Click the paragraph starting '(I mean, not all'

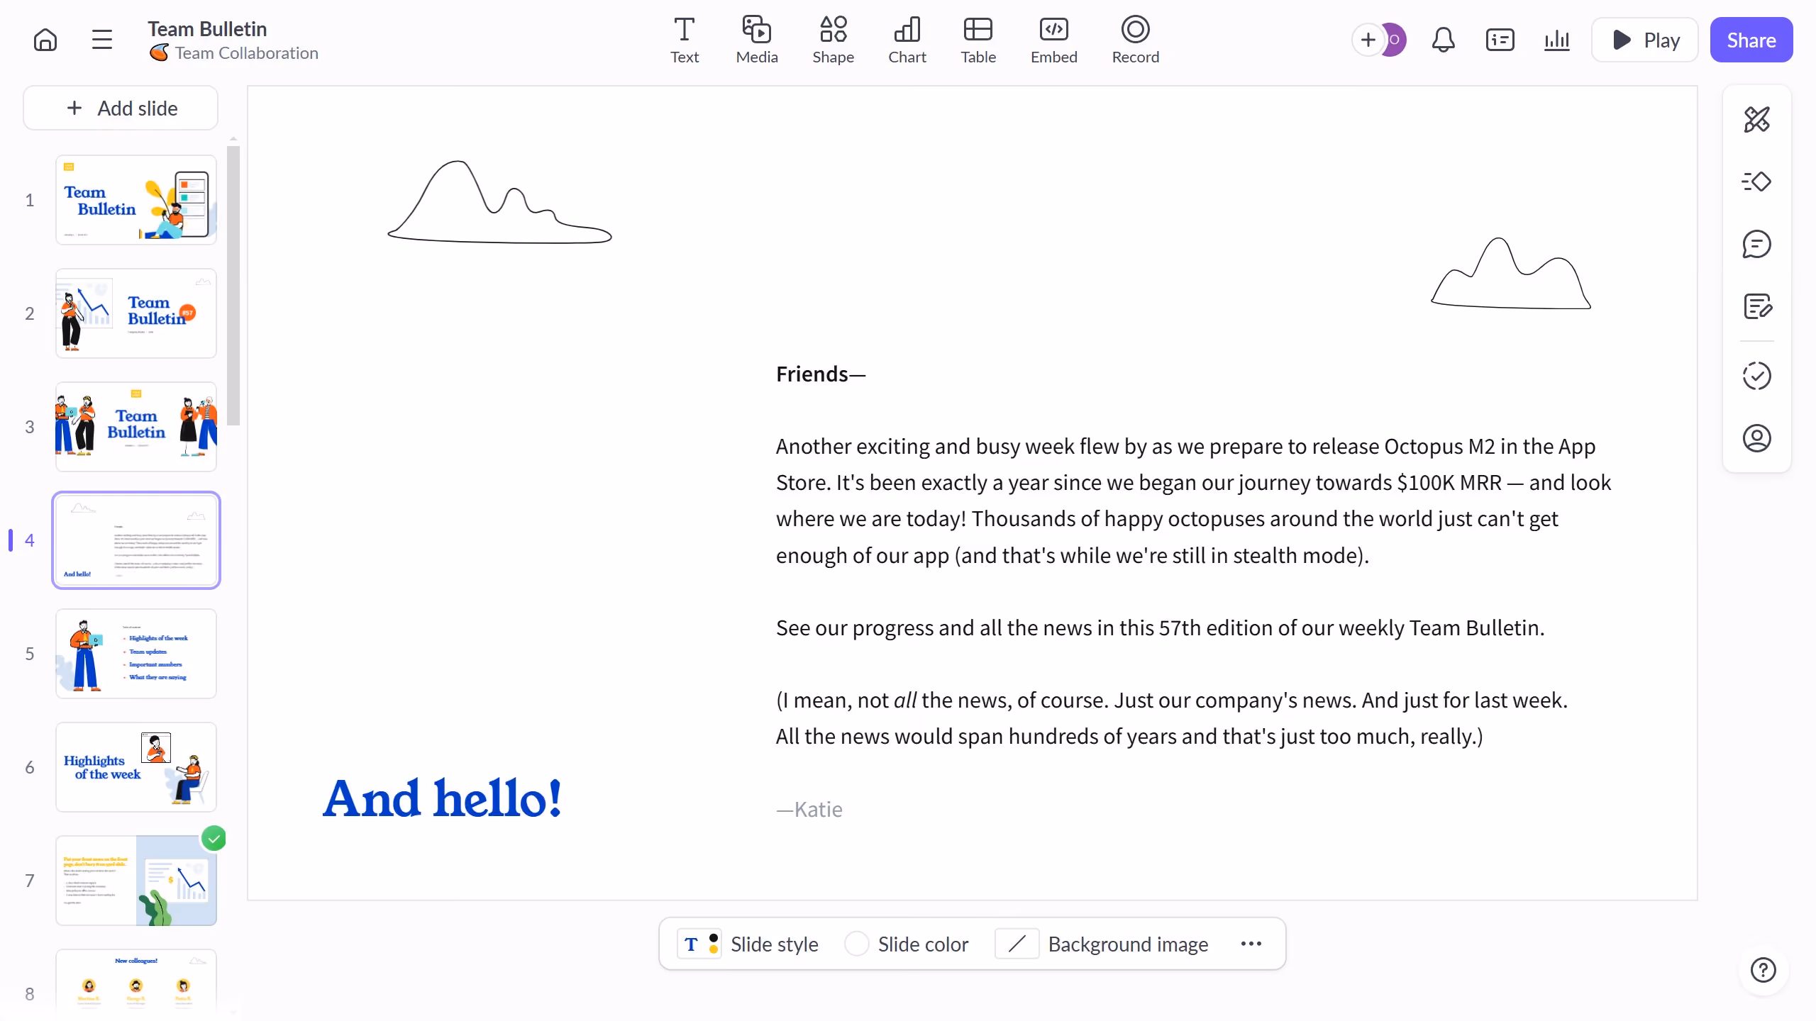click(1172, 718)
